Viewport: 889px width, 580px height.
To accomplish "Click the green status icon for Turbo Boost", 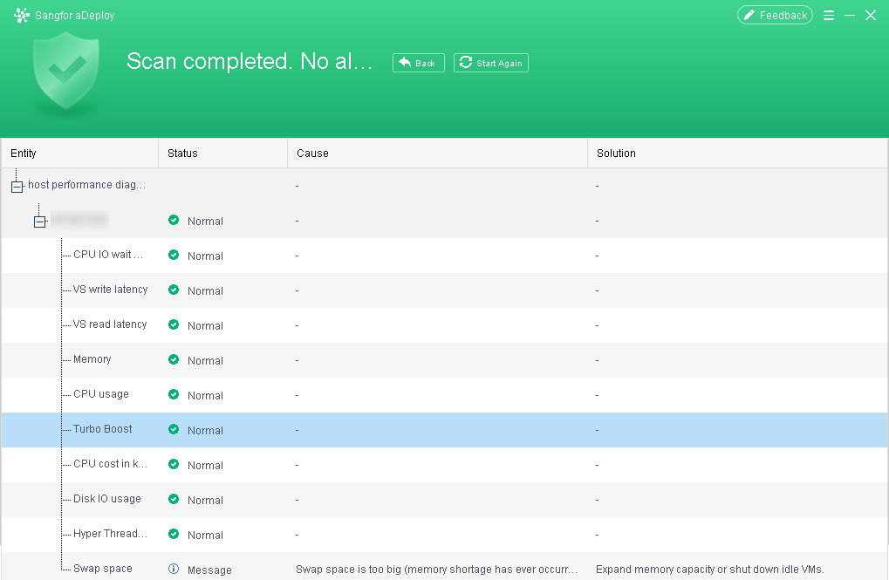I will 174,429.
